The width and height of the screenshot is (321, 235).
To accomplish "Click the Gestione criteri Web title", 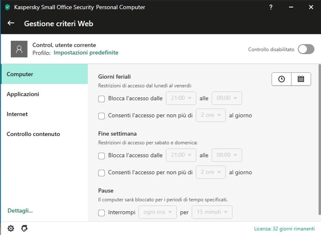I will [x=58, y=23].
